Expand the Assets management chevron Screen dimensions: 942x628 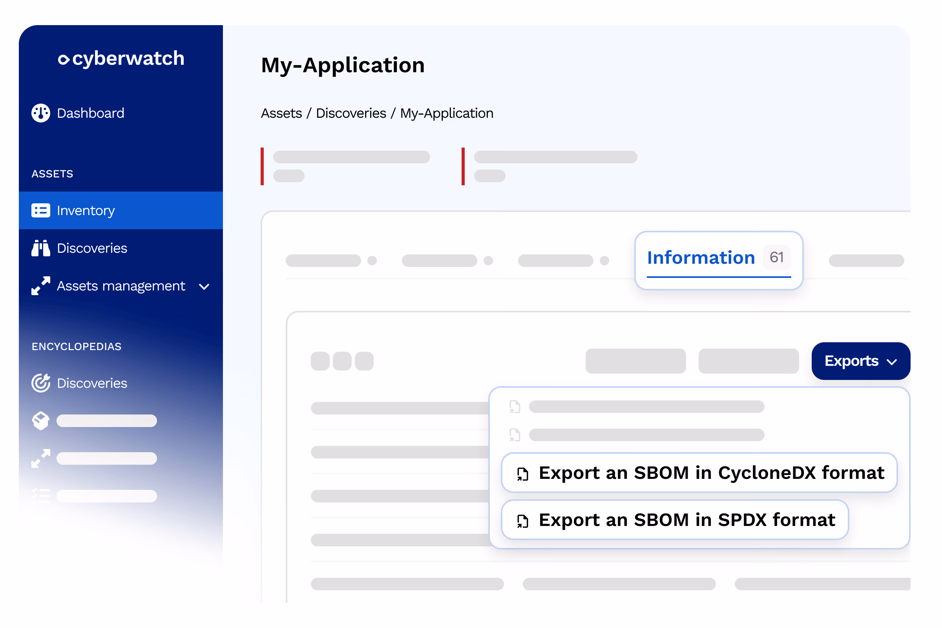point(204,287)
